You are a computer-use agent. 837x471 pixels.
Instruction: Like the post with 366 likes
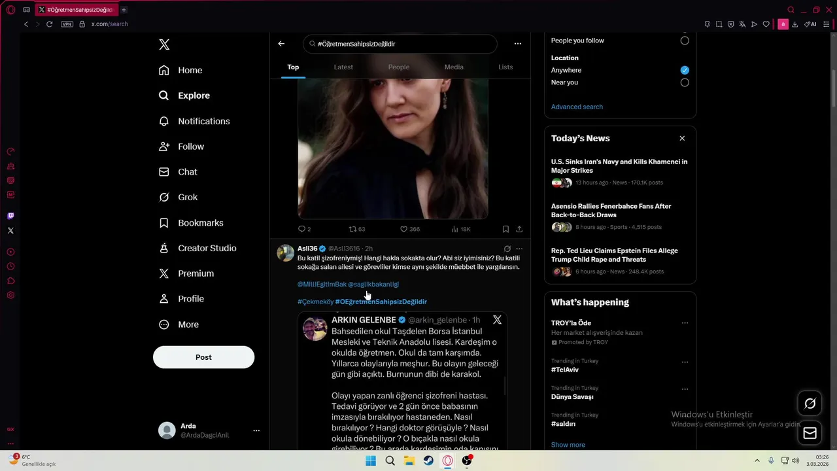pos(410,229)
